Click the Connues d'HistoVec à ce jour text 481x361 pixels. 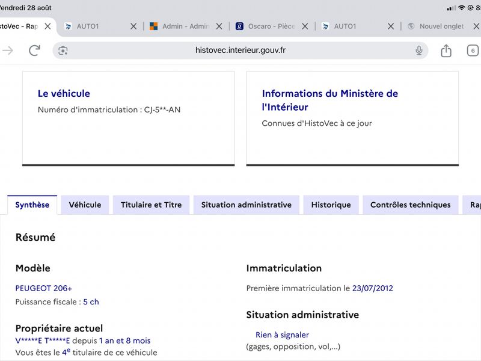pos(317,123)
